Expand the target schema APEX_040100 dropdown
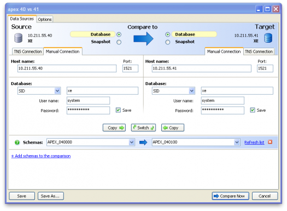The height and width of the screenshot is (211, 287). [x=237, y=142]
